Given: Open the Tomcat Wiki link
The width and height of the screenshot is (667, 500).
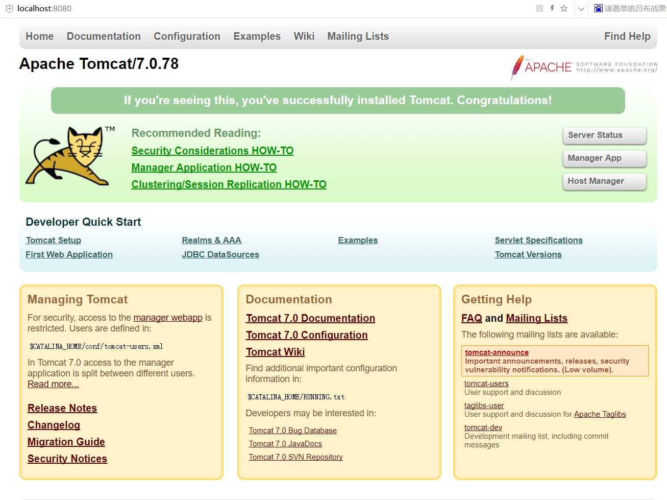Looking at the screenshot, I should [x=275, y=352].
